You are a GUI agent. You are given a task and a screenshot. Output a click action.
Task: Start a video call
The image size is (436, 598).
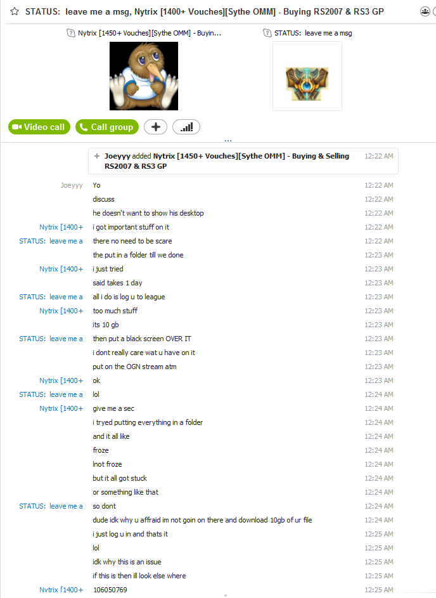pyautogui.click(x=39, y=127)
